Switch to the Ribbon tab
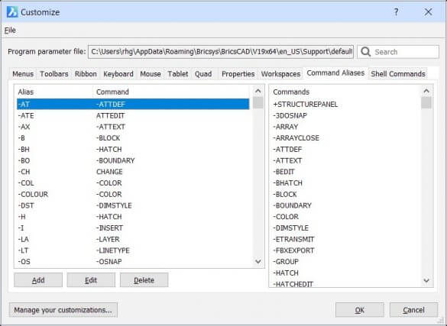447x326 pixels. tap(86, 74)
